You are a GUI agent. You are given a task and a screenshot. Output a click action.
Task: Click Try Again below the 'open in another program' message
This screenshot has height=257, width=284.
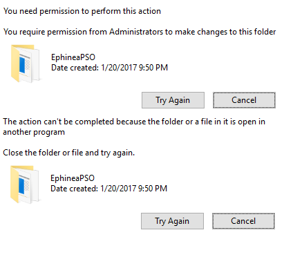(x=172, y=221)
